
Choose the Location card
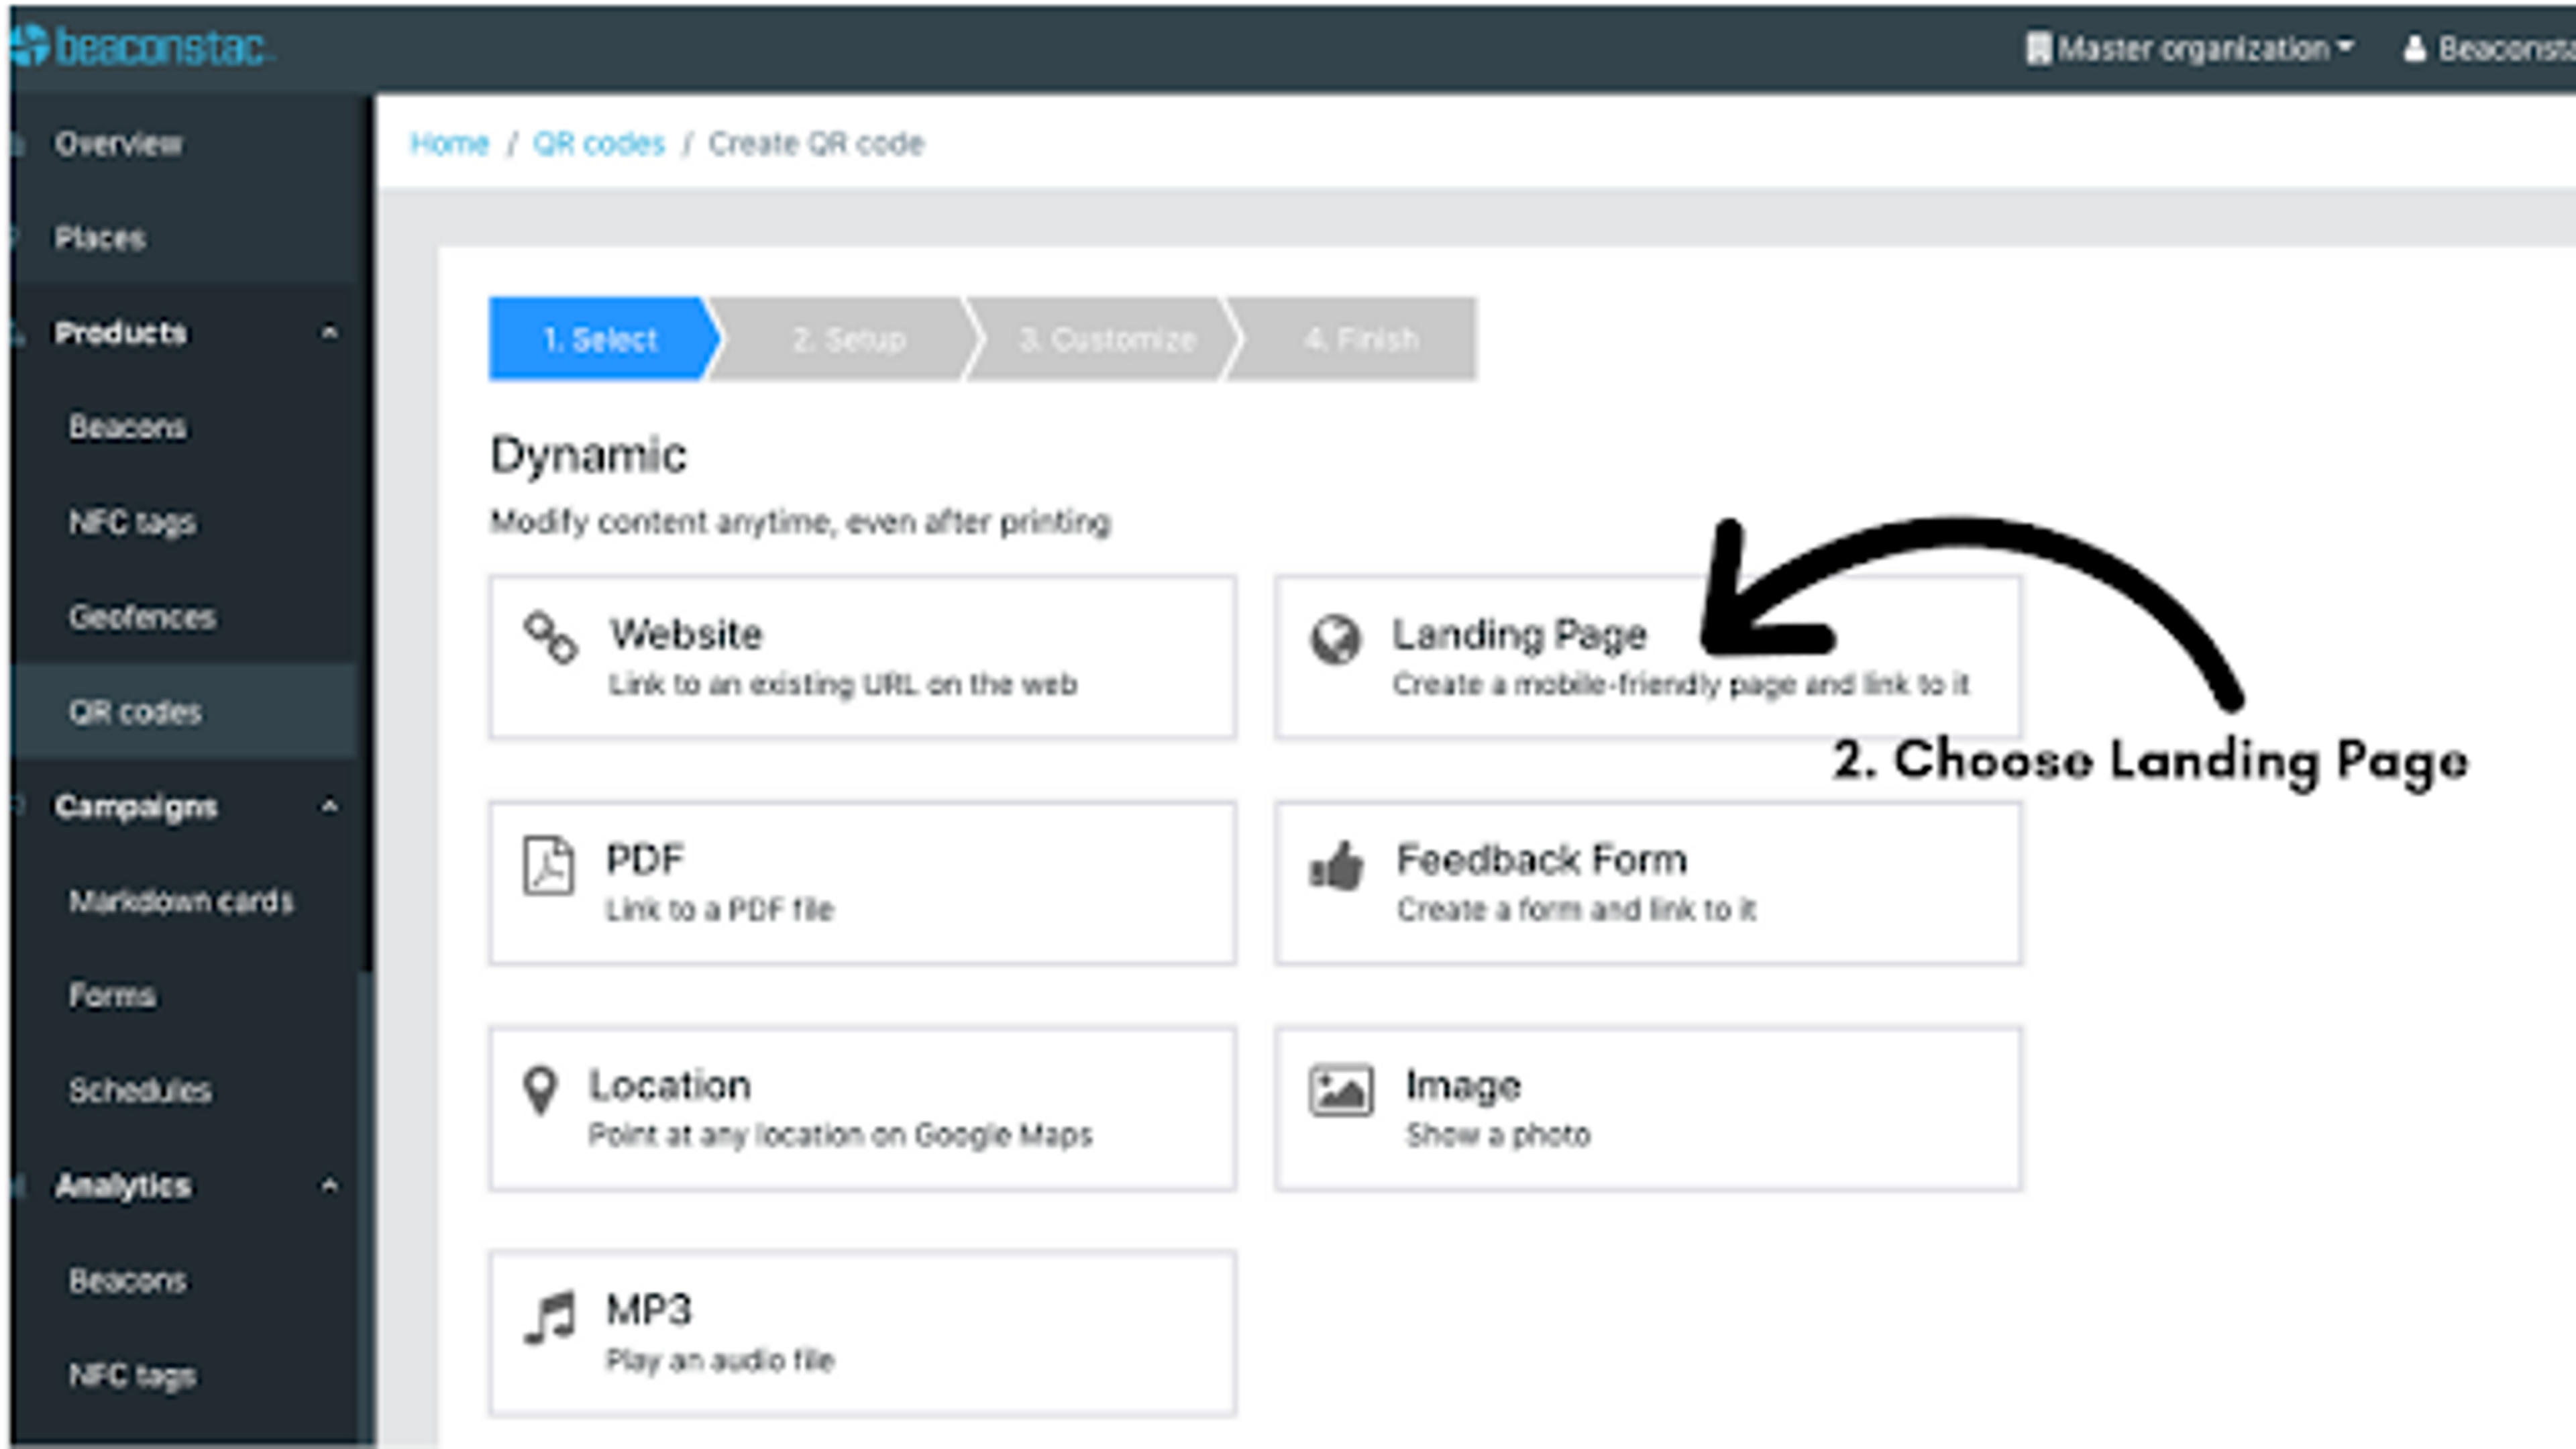tap(862, 1109)
